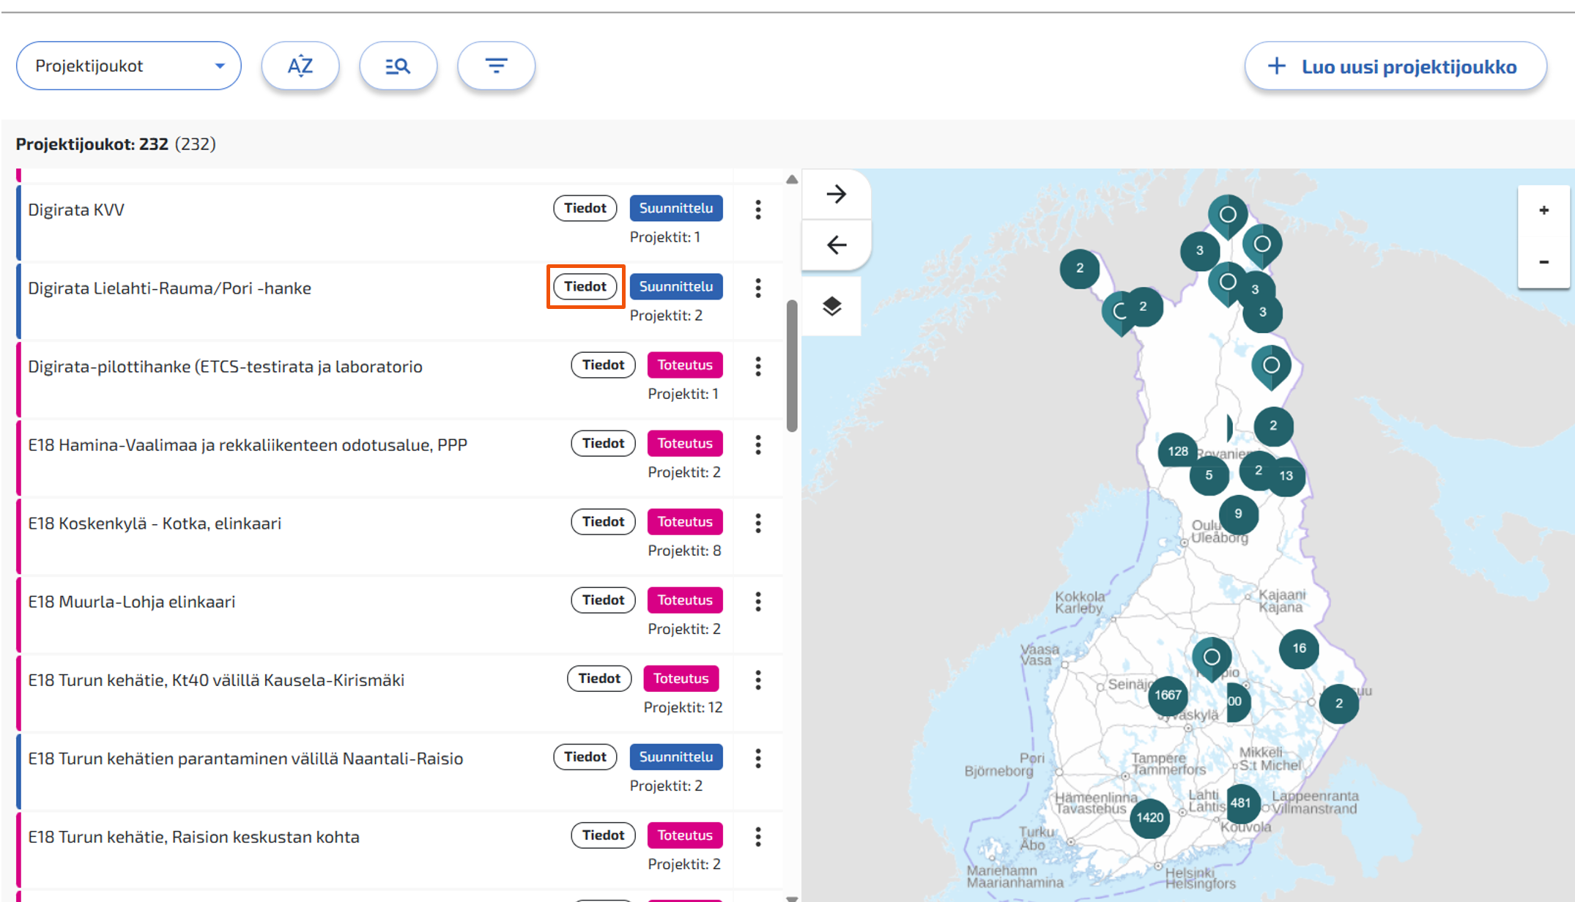Select E18 Koskenkylä - Kotka, elinkaari row
The height and width of the screenshot is (902, 1575).
click(x=399, y=536)
